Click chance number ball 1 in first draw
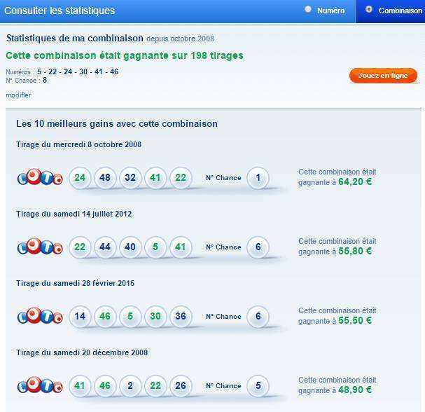425x412 pixels. (x=258, y=178)
